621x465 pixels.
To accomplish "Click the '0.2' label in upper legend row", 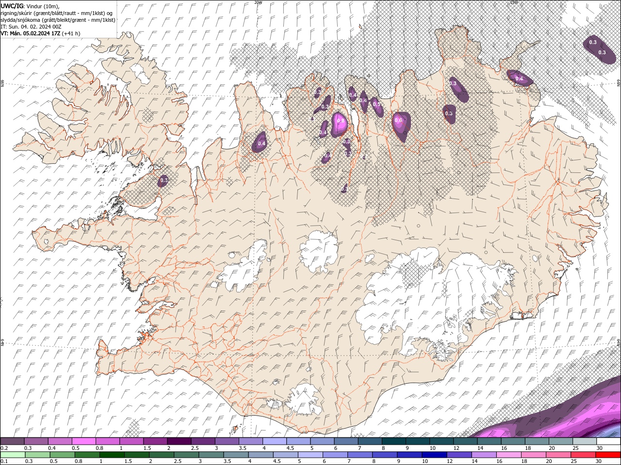I will point(4,448).
